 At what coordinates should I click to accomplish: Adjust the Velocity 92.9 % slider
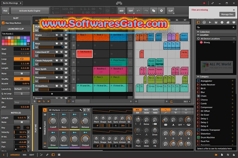click(20, 132)
